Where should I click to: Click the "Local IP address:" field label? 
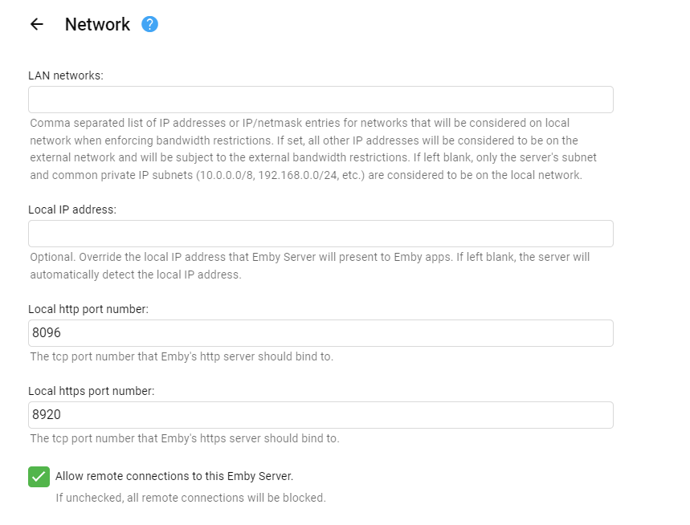(x=72, y=210)
